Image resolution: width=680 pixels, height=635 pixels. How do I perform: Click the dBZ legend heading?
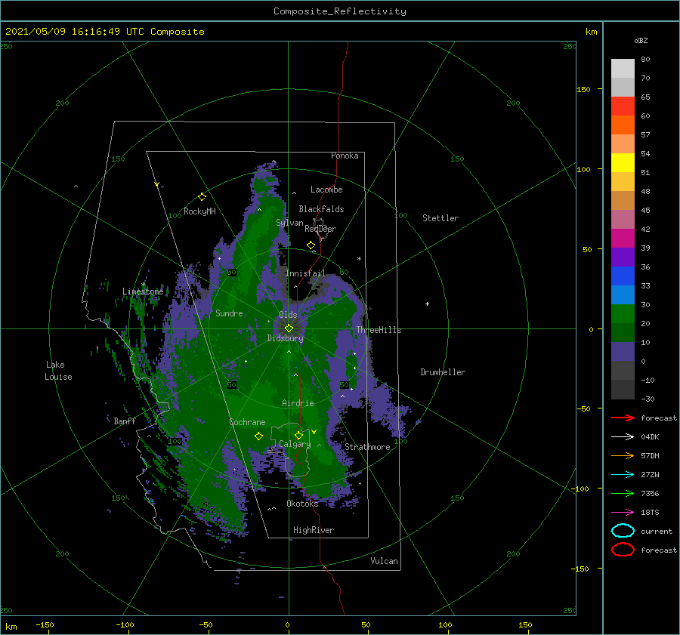point(641,40)
